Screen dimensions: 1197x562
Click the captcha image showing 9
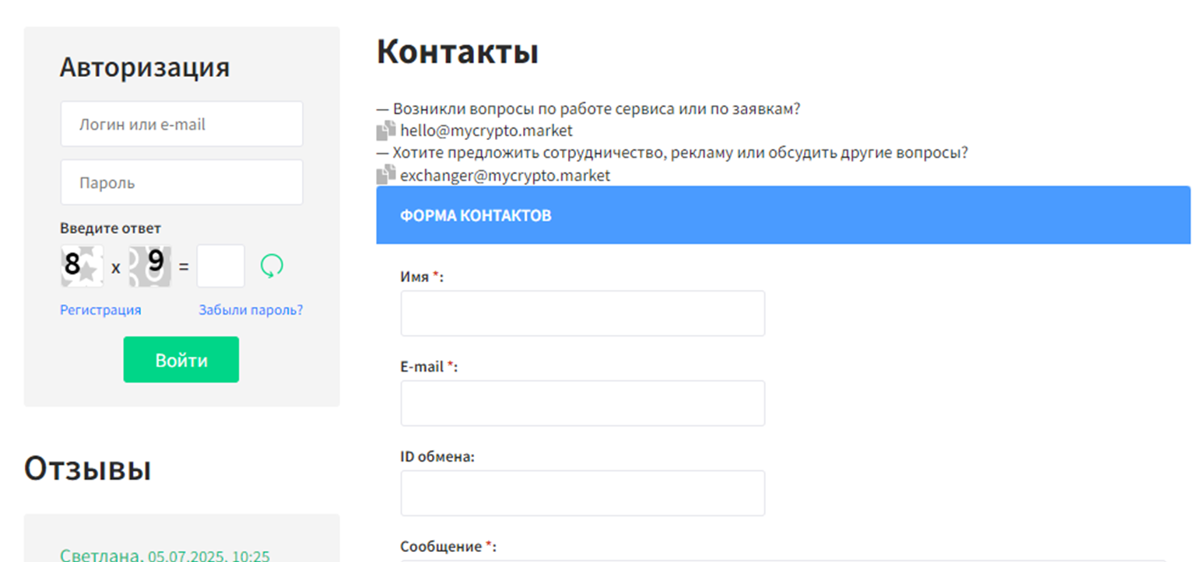[x=150, y=266]
